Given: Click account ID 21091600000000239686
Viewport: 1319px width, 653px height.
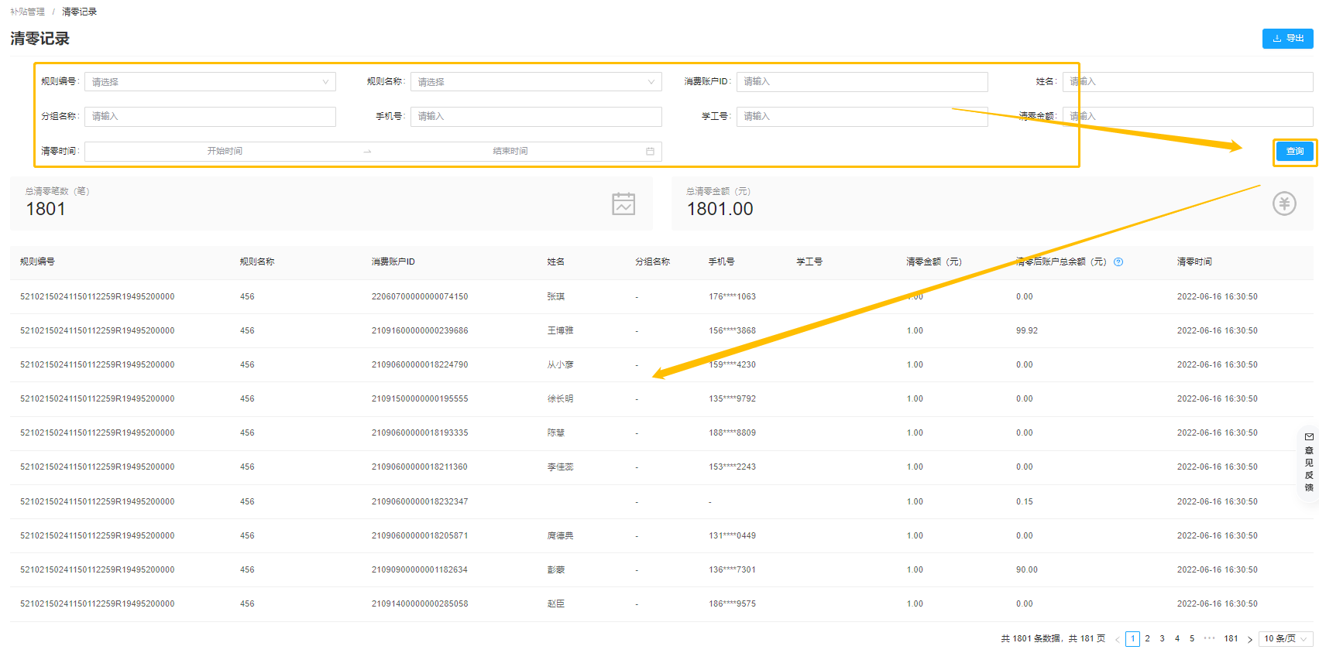Looking at the screenshot, I should (420, 331).
